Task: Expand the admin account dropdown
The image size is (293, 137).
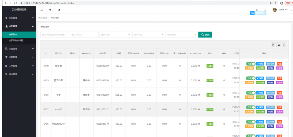Action: tap(282, 10)
